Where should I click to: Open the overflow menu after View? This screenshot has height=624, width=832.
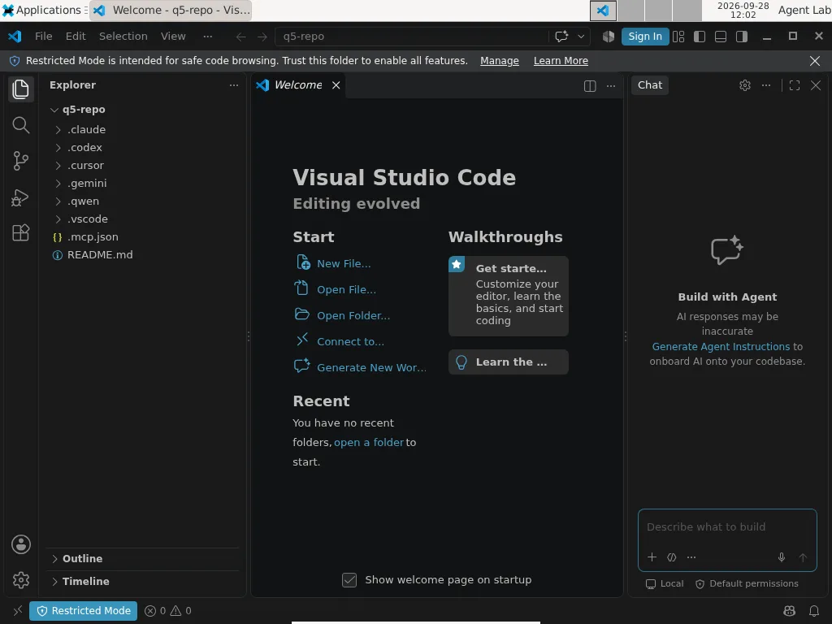click(207, 36)
